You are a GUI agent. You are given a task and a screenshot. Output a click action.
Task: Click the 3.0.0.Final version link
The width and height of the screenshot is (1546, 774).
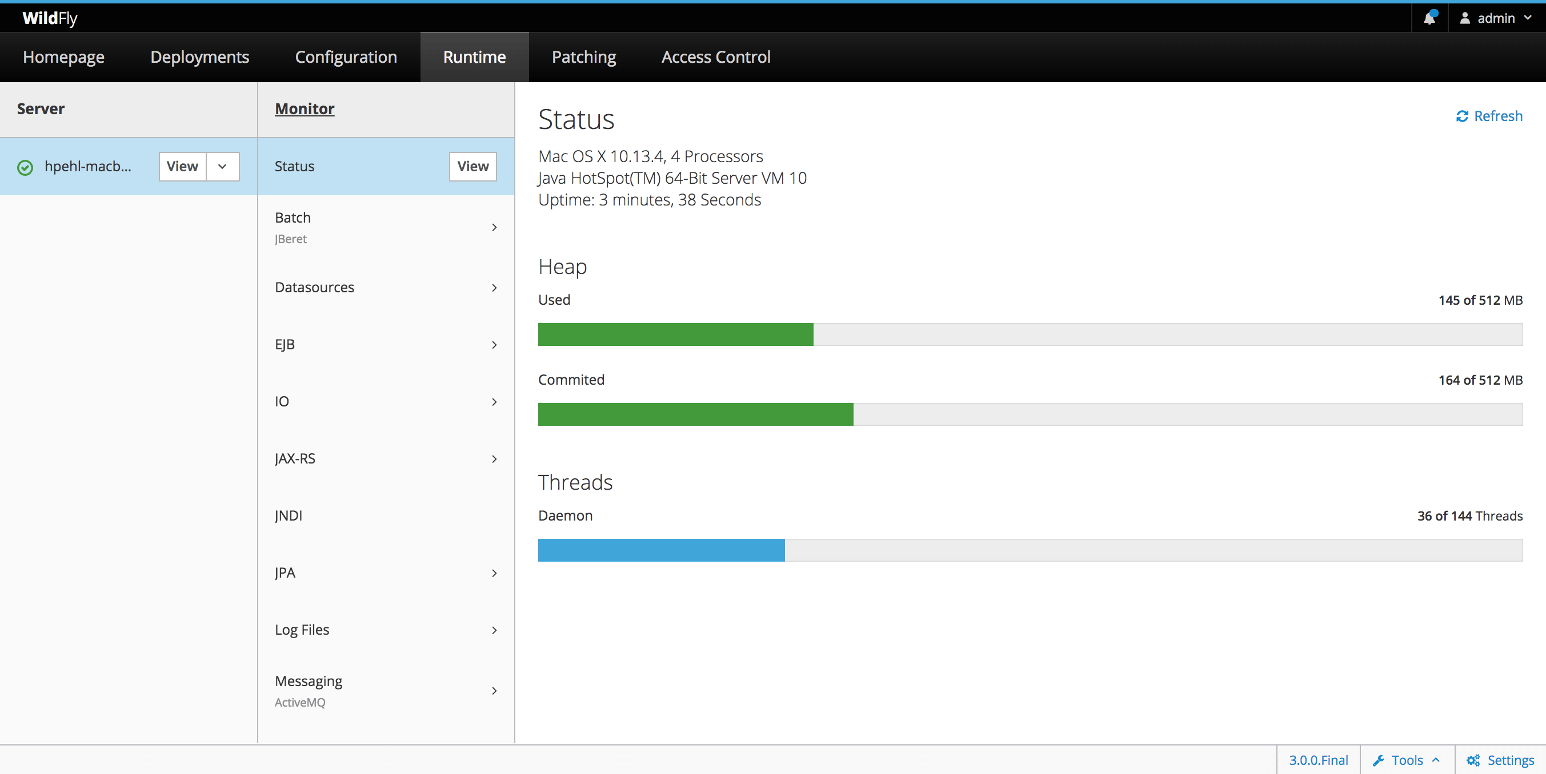point(1318,760)
